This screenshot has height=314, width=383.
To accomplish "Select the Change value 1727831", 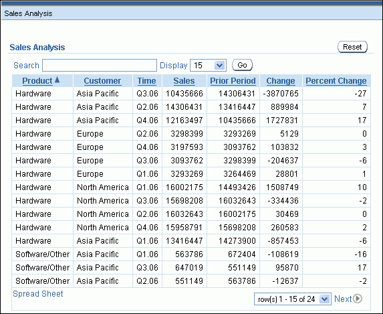I will (282, 121).
